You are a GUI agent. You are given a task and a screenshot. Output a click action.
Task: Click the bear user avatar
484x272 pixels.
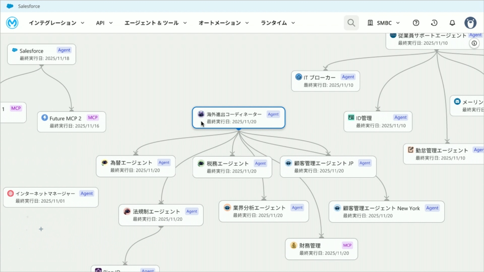pos(470,23)
